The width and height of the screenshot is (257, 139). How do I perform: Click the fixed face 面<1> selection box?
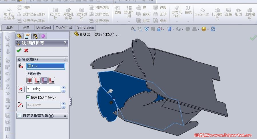[45, 66]
